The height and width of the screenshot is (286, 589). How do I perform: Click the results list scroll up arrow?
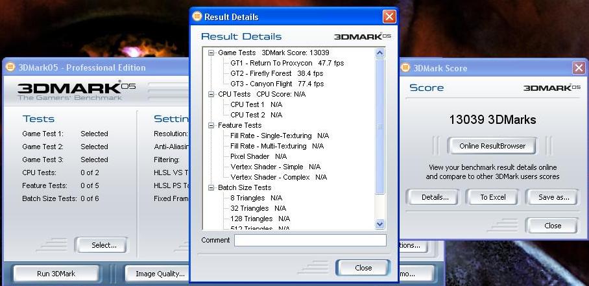(379, 53)
